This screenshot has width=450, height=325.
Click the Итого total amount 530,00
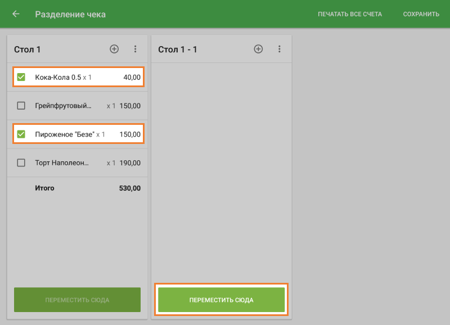click(130, 188)
